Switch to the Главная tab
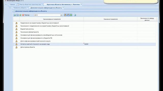The image size is (163, 91). pyautogui.click(x=12, y=5)
